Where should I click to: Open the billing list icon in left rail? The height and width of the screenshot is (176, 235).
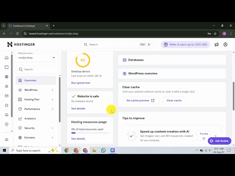6,87
